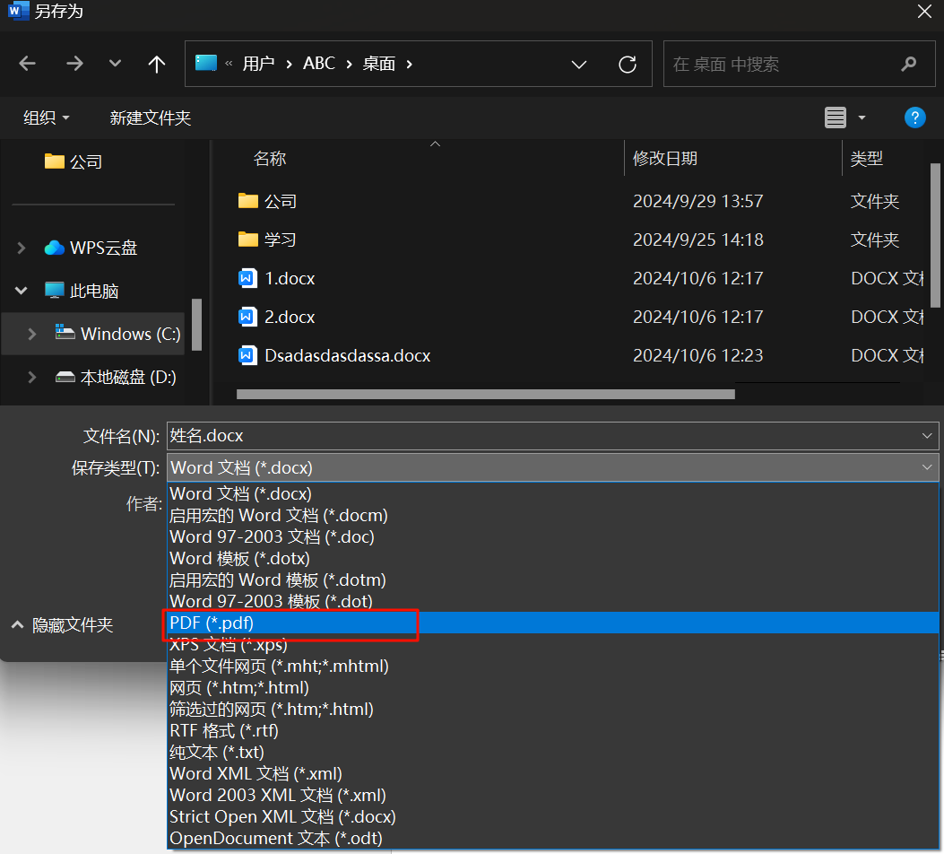The image size is (944, 854).
Task: Expand the WPS云盘 tree node
Action: pyautogui.click(x=22, y=248)
